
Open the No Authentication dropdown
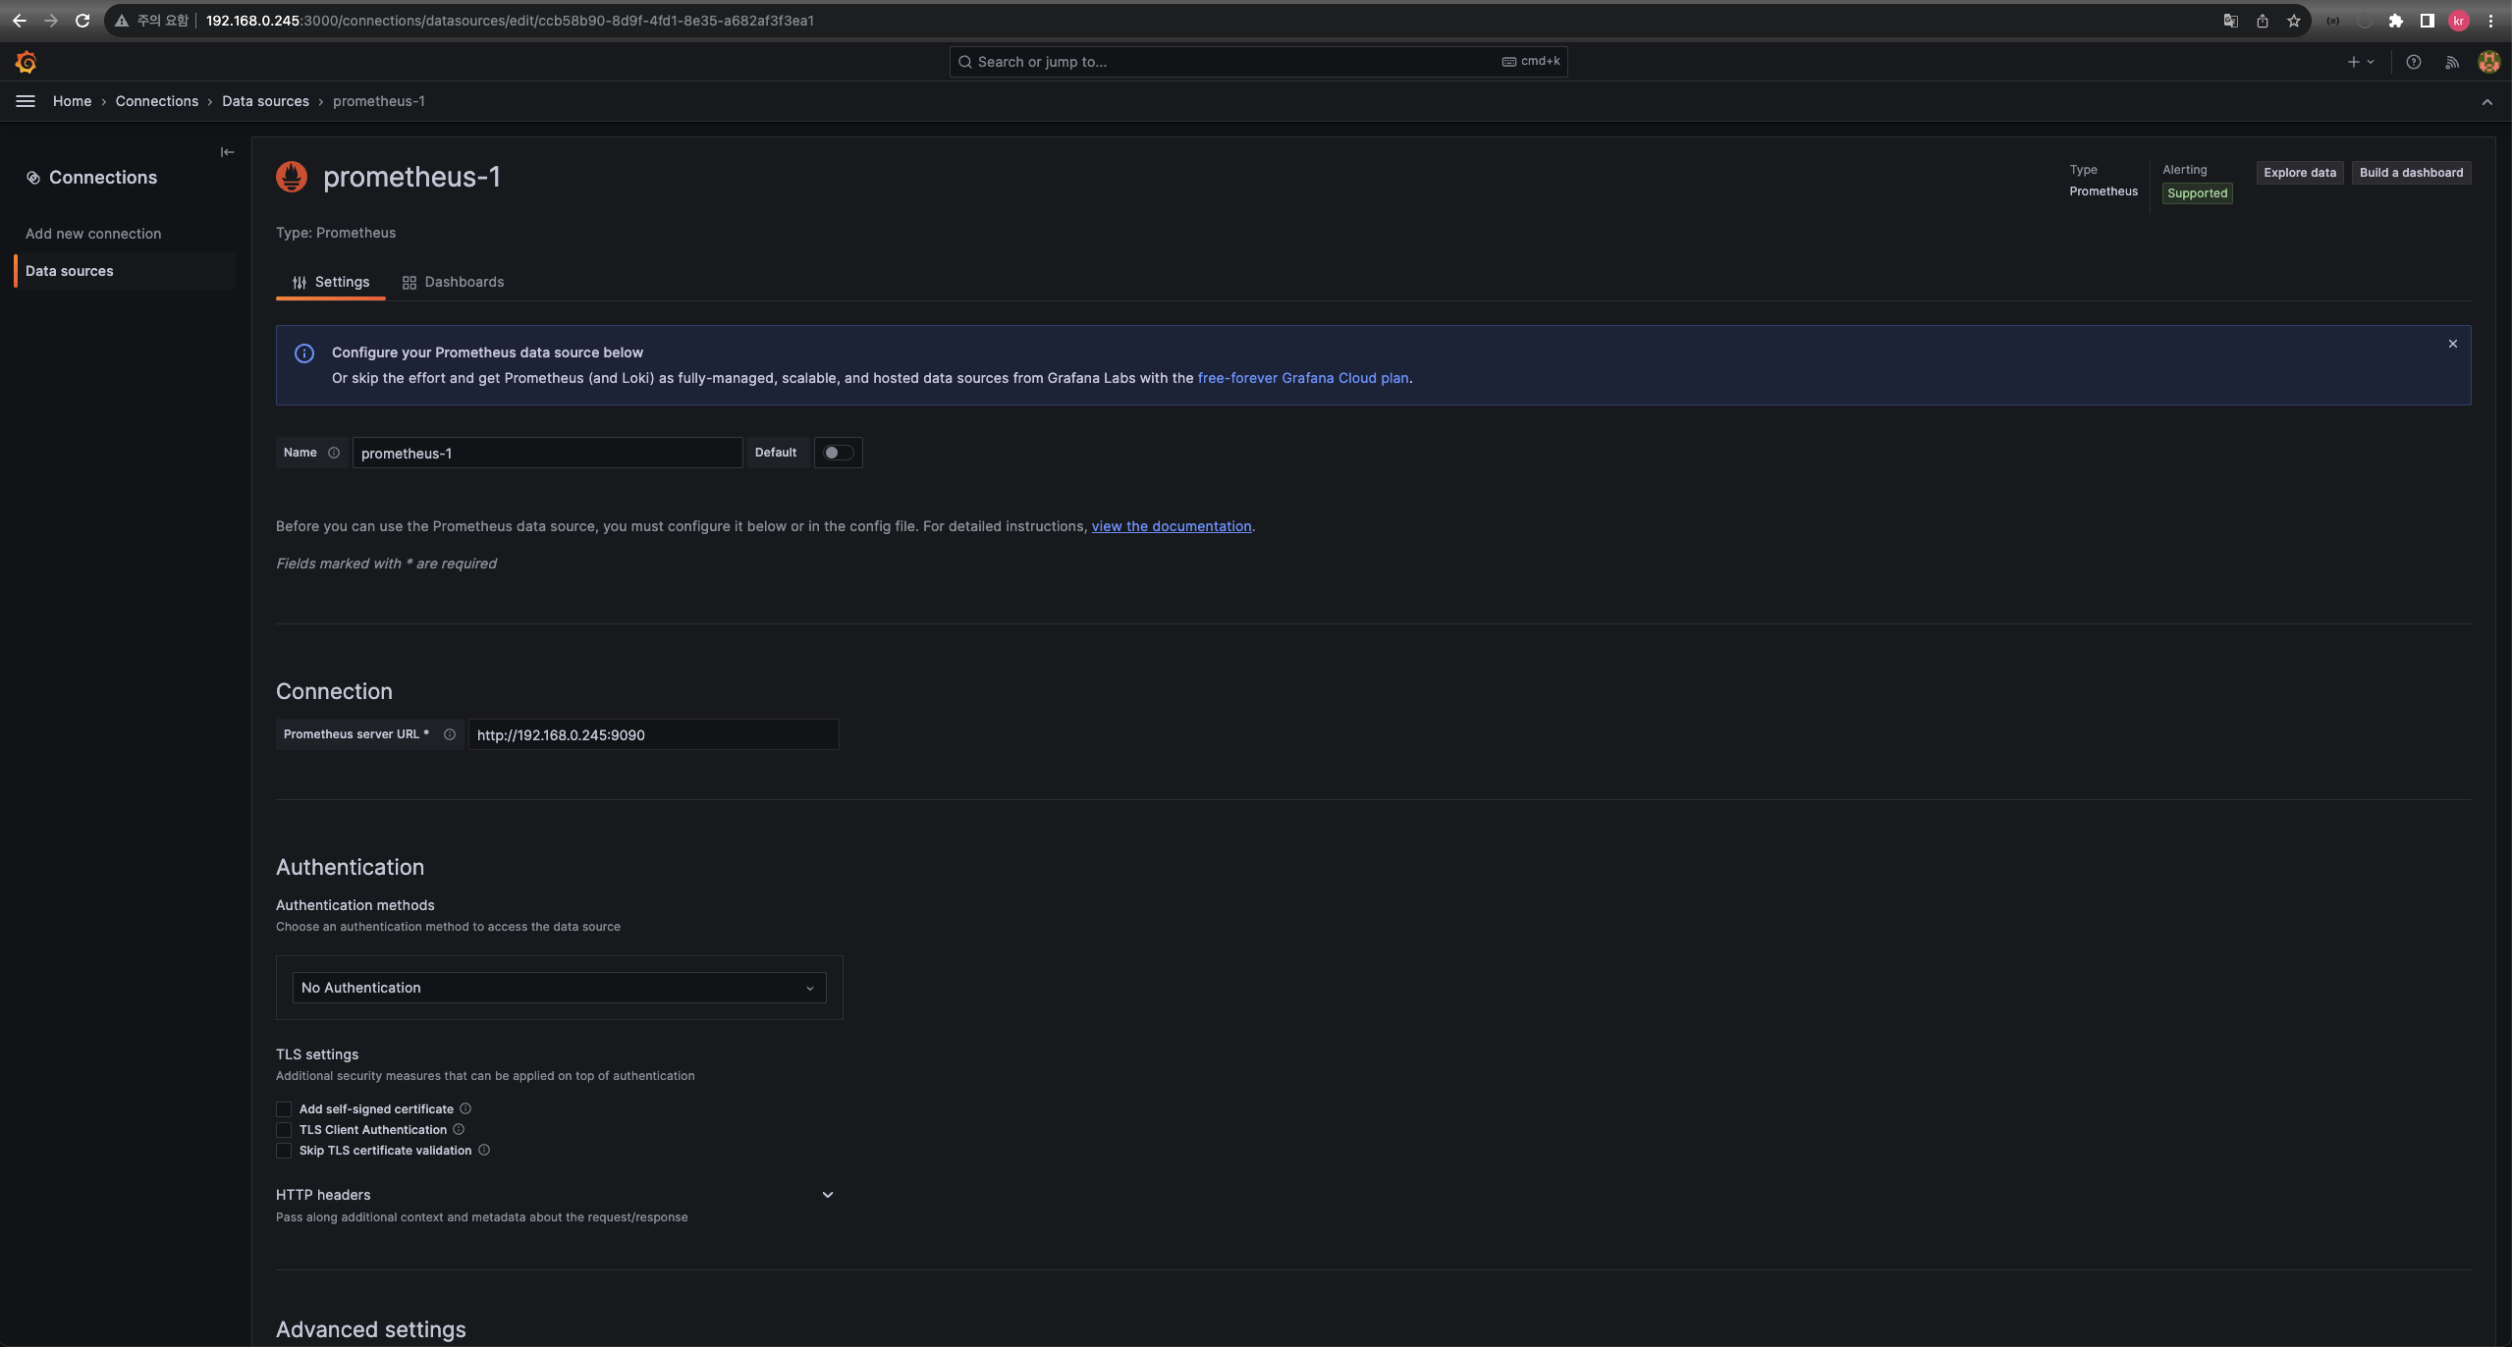[x=558, y=988]
